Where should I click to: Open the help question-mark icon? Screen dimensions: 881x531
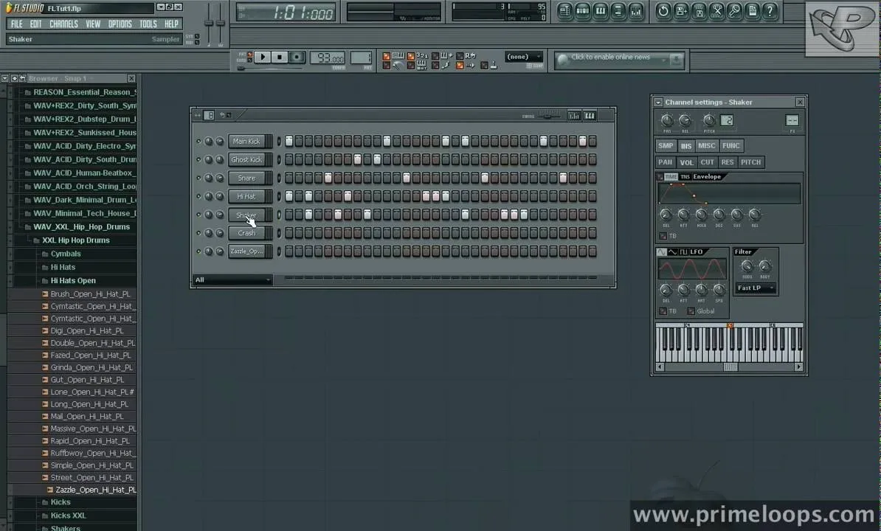770,10
